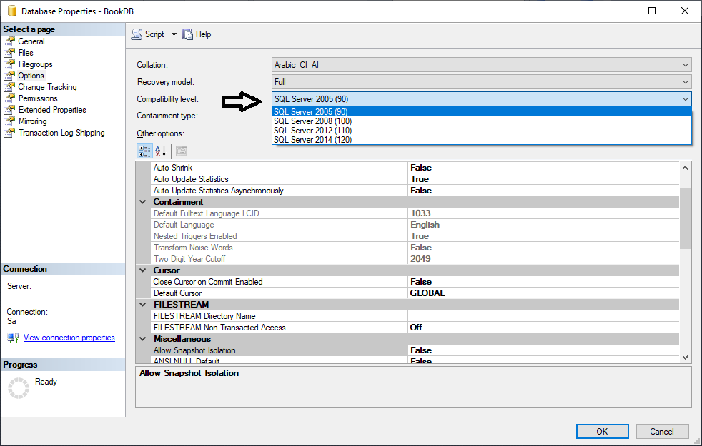The height and width of the screenshot is (446, 702).
Task: Click the False value of Auto Shrink
Action: click(x=421, y=168)
